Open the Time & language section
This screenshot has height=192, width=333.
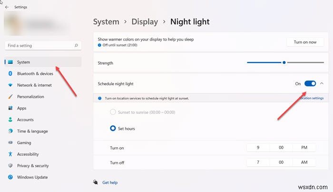tap(33, 131)
